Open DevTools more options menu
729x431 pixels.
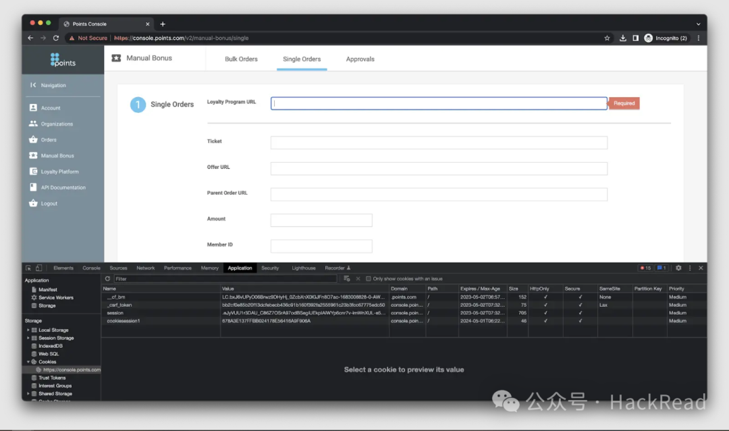tap(690, 268)
